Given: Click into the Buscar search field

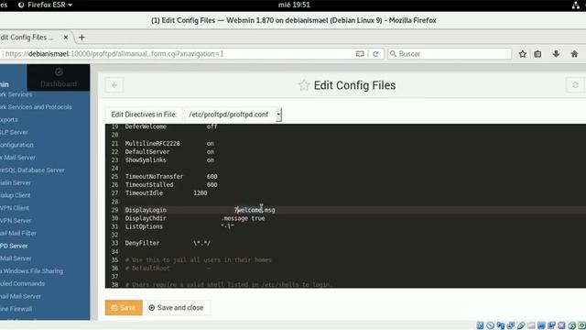Looking at the screenshot, I should 450,54.
